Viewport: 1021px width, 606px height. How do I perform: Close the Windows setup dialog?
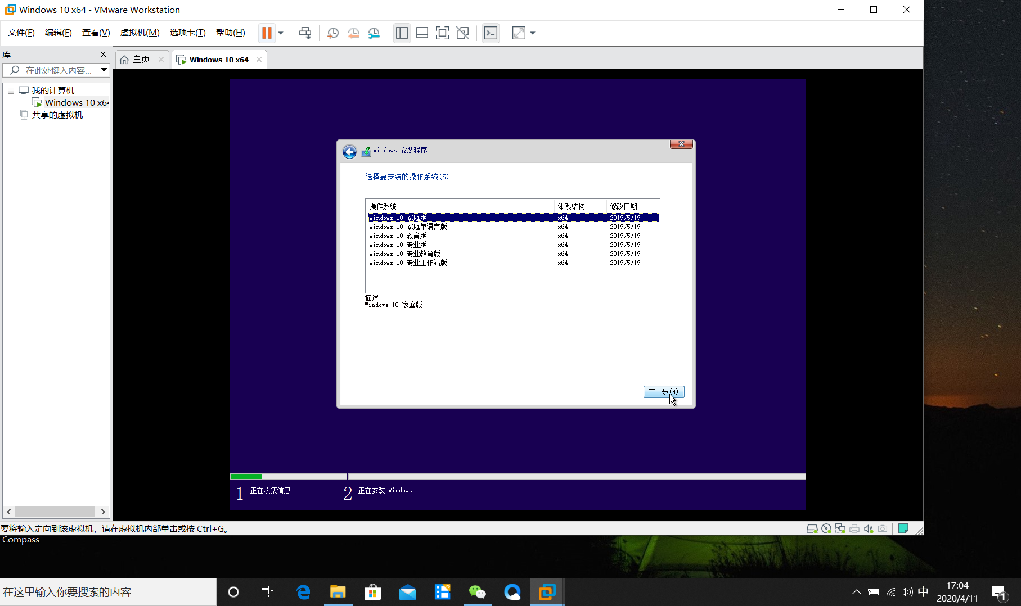click(681, 144)
